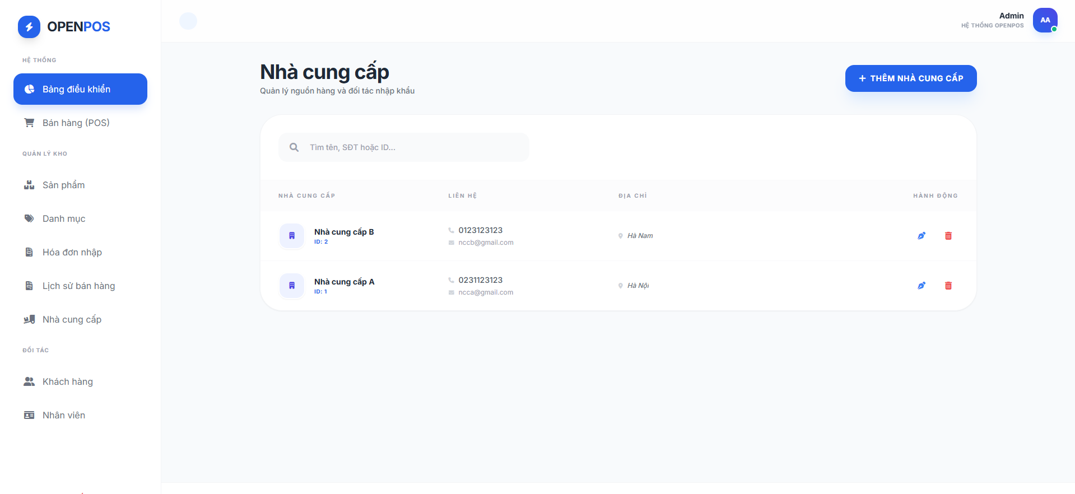The image size is (1075, 494).
Task: Edit Nhà cung cấp B with pencil icon
Action: point(922,236)
